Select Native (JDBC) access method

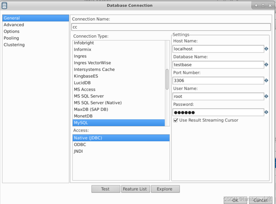[x=121, y=138]
